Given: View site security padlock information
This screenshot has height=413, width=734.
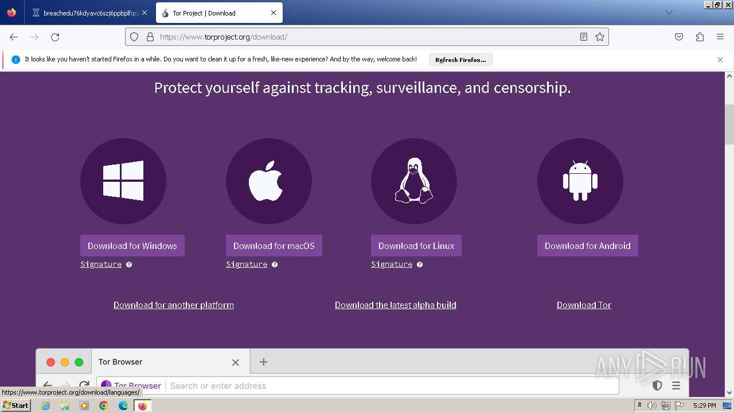Looking at the screenshot, I should tap(150, 37).
